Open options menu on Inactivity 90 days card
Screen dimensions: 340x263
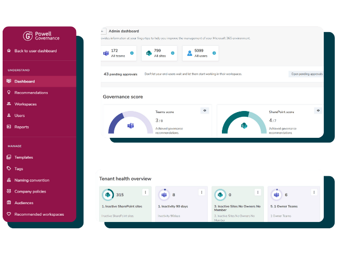tap(201, 193)
